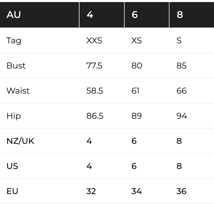The height and width of the screenshot is (204, 214).
Task: Click the NZ/UK row label
Action: [x=20, y=141]
